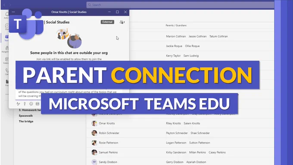Screen dimensions: 293x165
Task: Open Files in the left sidebar
Action: point(7,83)
